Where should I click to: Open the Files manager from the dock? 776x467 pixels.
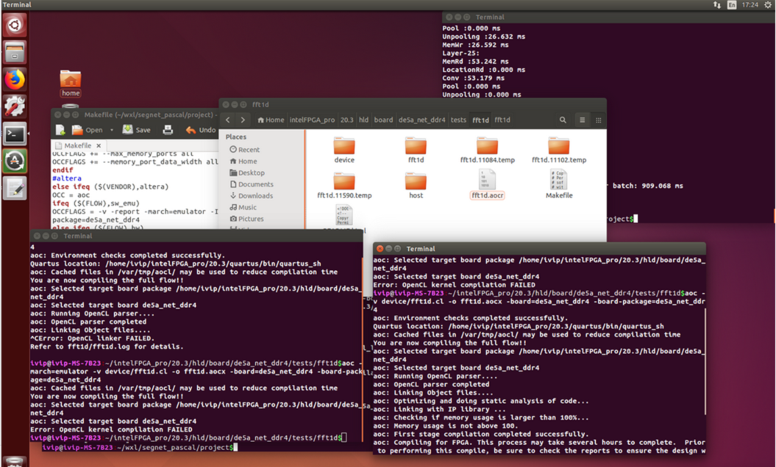tap(15, 52)
